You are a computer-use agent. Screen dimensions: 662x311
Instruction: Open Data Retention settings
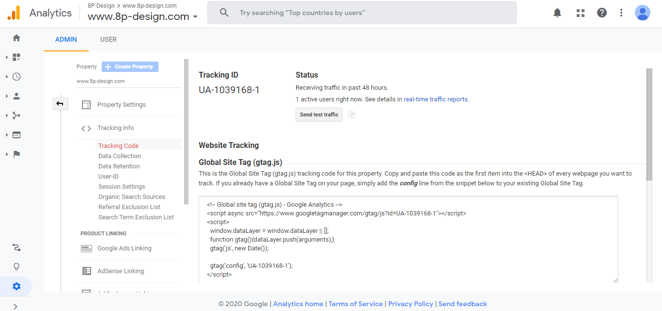tap(119, 166)
